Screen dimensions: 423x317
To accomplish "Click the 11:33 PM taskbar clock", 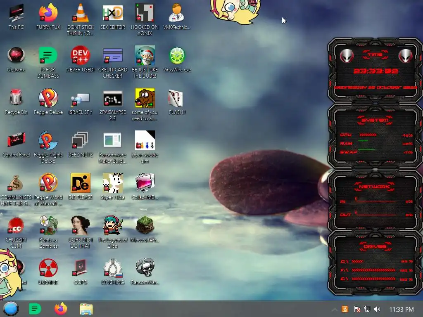I will tap(402, 310).
